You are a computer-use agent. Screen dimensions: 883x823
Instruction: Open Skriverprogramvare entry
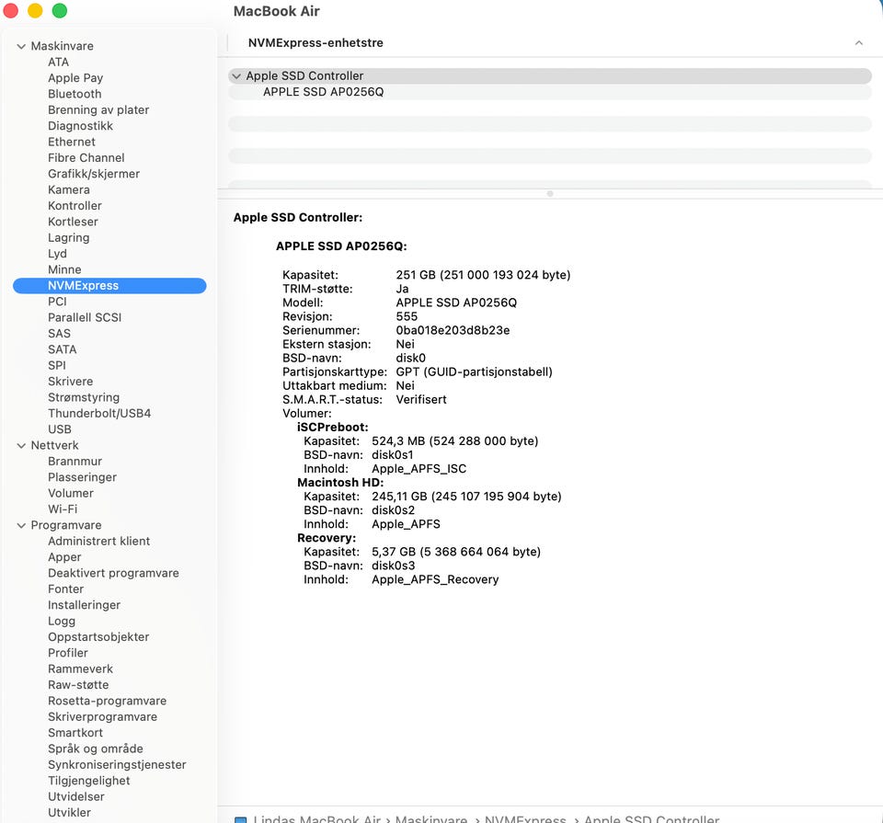[x=102, y=717]
